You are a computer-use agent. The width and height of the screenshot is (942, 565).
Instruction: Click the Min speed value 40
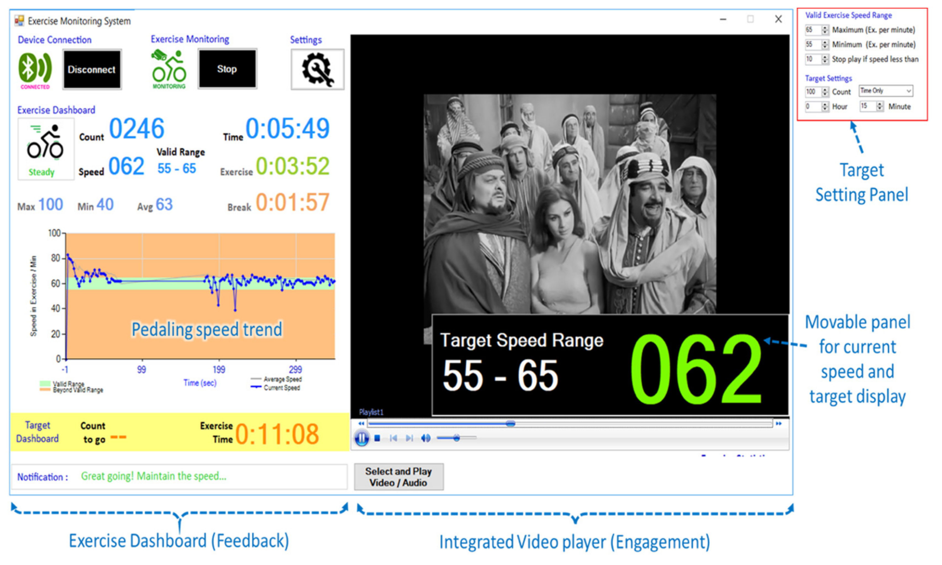105,204
